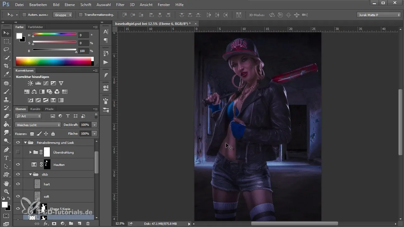
Task: Create a new group folder
Action: coord(71,224)
